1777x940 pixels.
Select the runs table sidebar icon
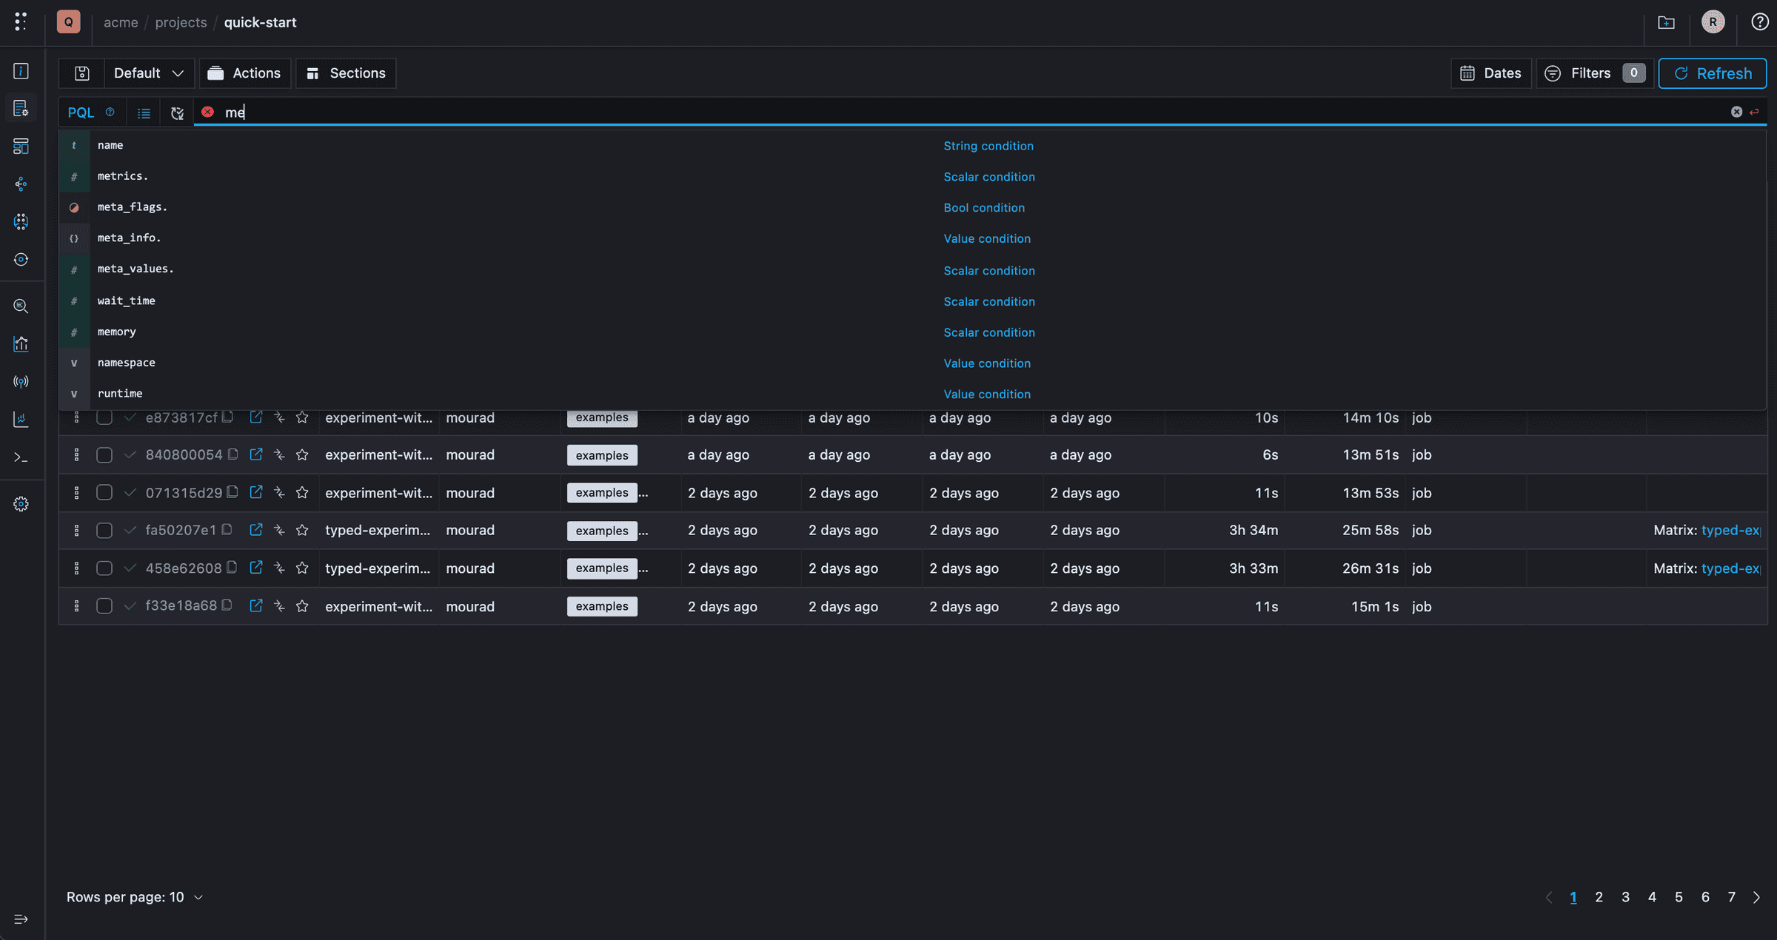tap(21, 107)
